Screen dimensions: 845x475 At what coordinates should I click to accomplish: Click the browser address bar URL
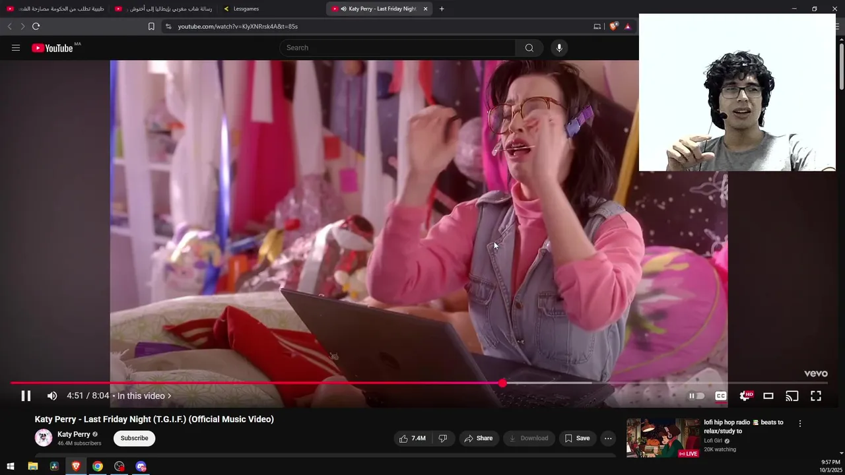click(238, 26)
